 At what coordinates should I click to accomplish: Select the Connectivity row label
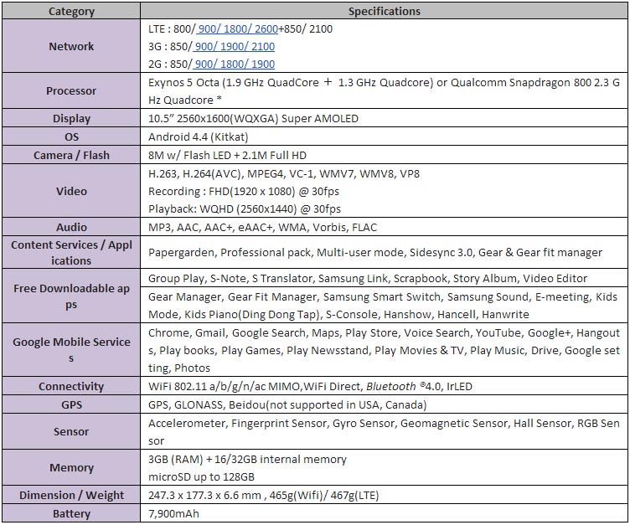[71, 386]
